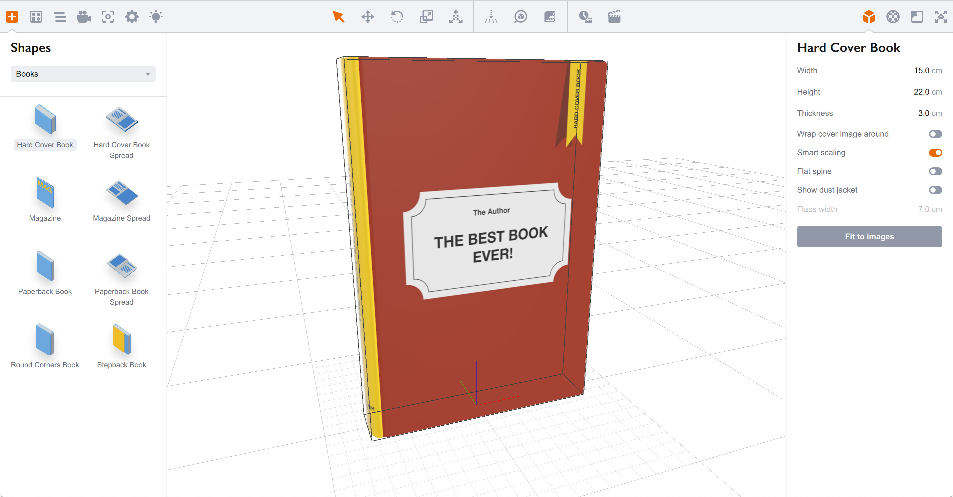Screen dimensions: 953x497
Task: Open the Add Shapes panel
Action: [12, 16]
